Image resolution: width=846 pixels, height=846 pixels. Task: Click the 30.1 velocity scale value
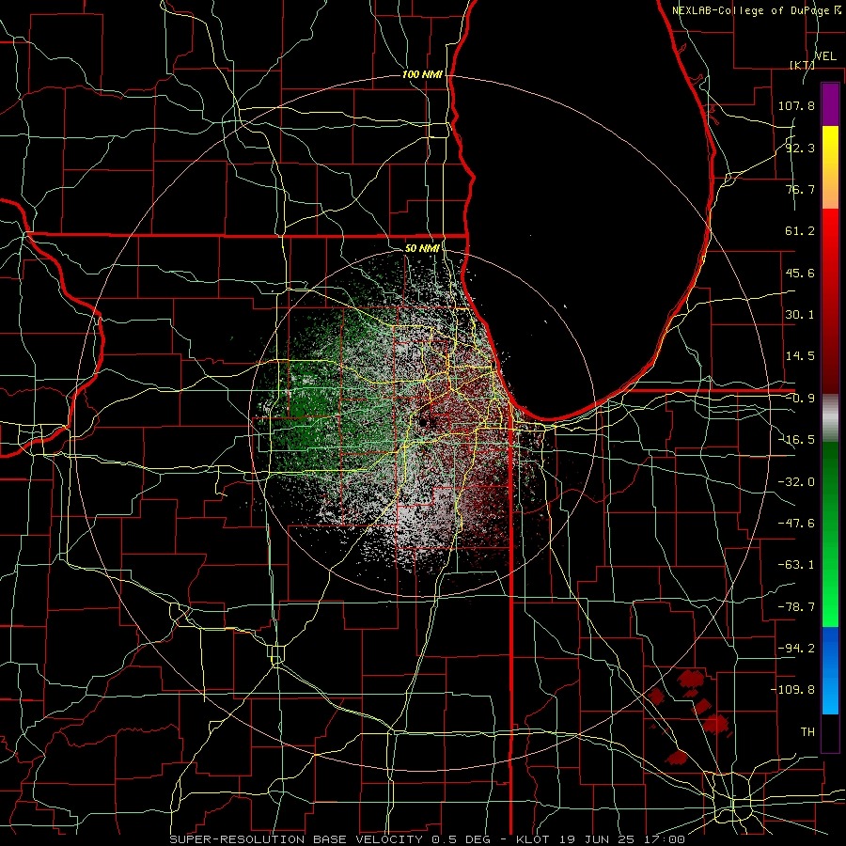pyautogui.click(x=800, y=315)
